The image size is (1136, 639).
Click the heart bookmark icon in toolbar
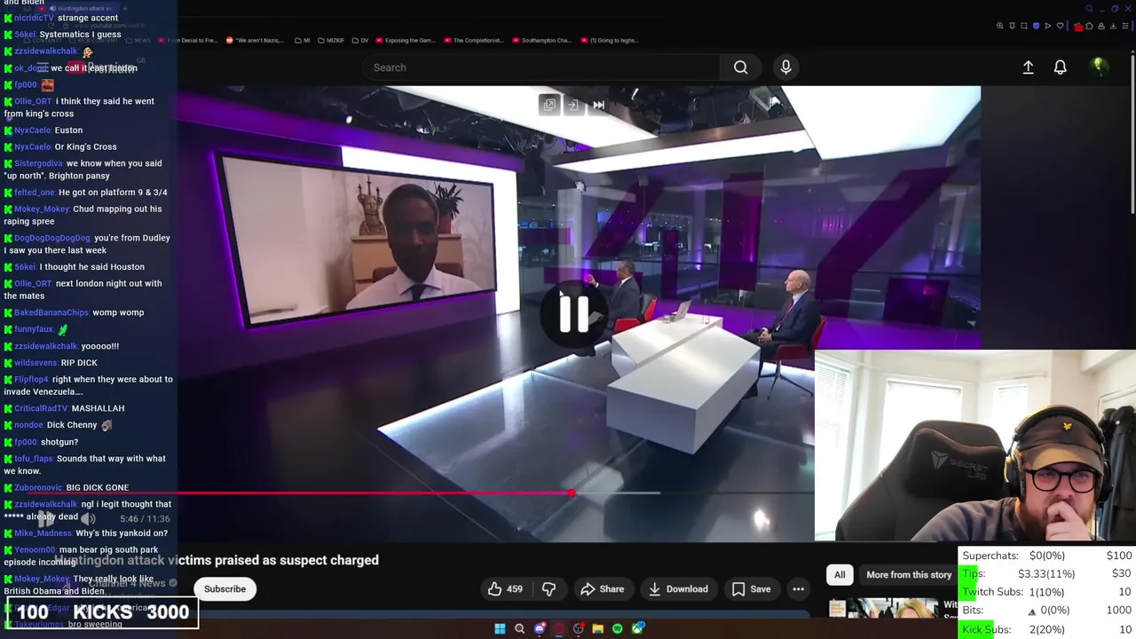coord(1060,26)
